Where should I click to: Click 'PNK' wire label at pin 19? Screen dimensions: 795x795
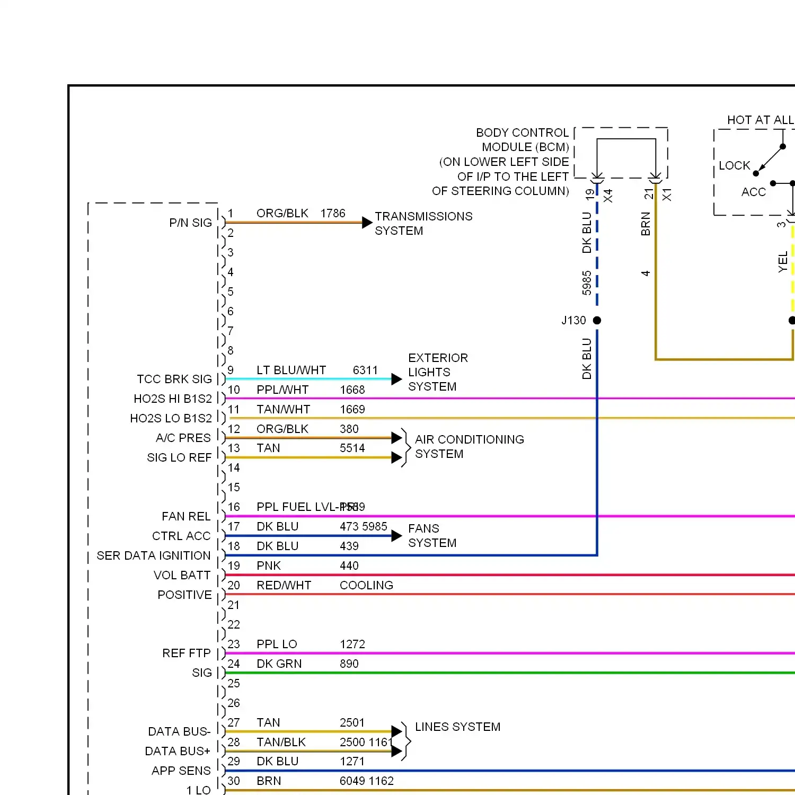point(268,566)
